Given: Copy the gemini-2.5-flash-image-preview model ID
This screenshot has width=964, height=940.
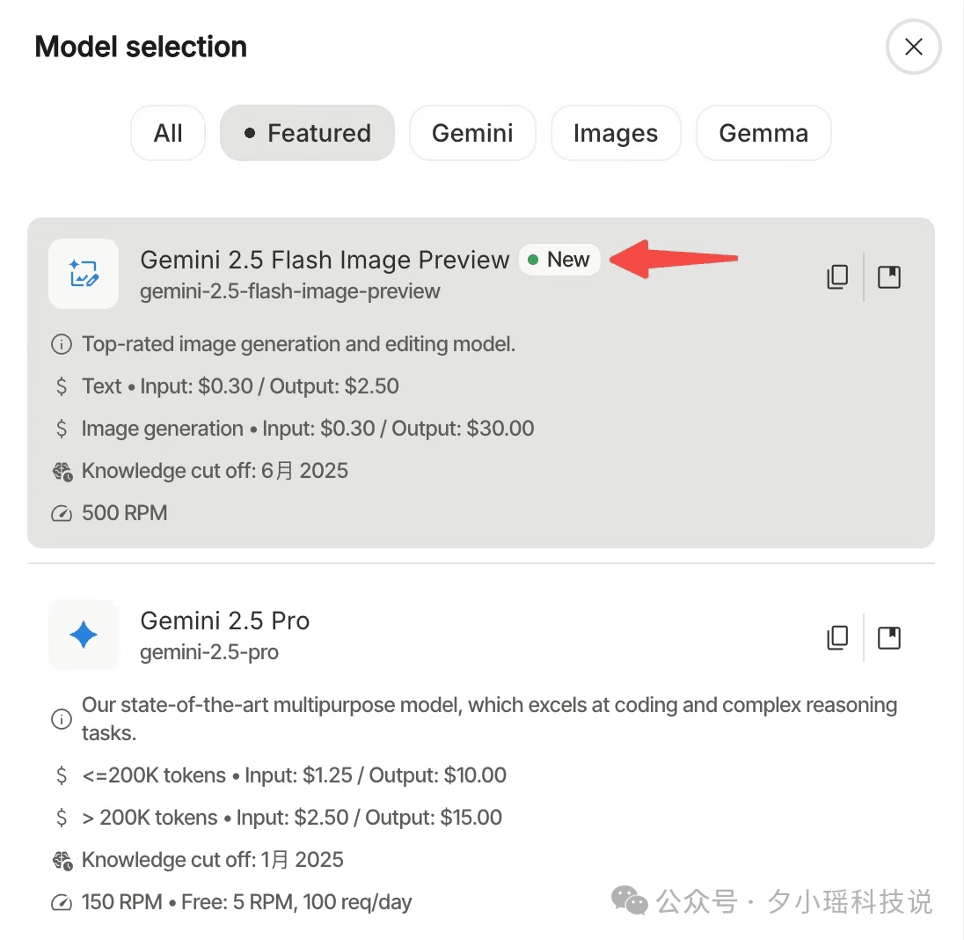Looking at the screenshot, I should click(836, 277).
